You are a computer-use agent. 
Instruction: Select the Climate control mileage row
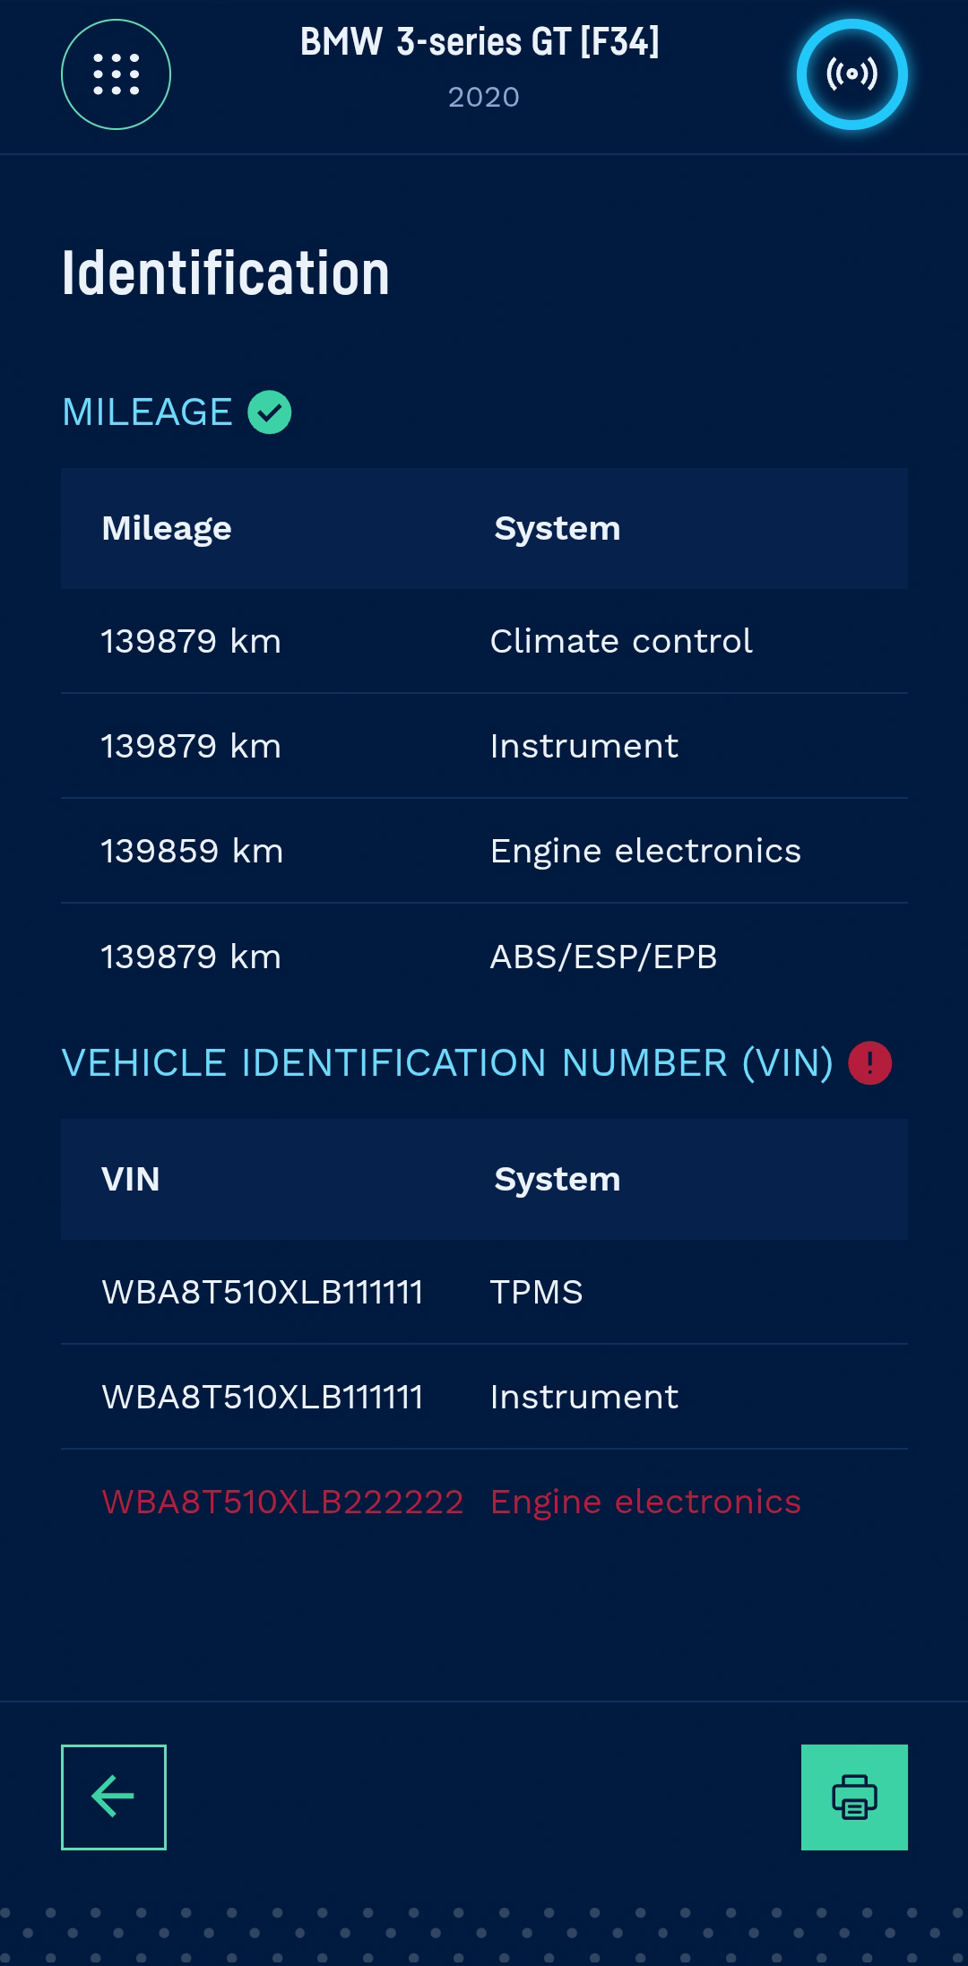(x=484, y=641)
